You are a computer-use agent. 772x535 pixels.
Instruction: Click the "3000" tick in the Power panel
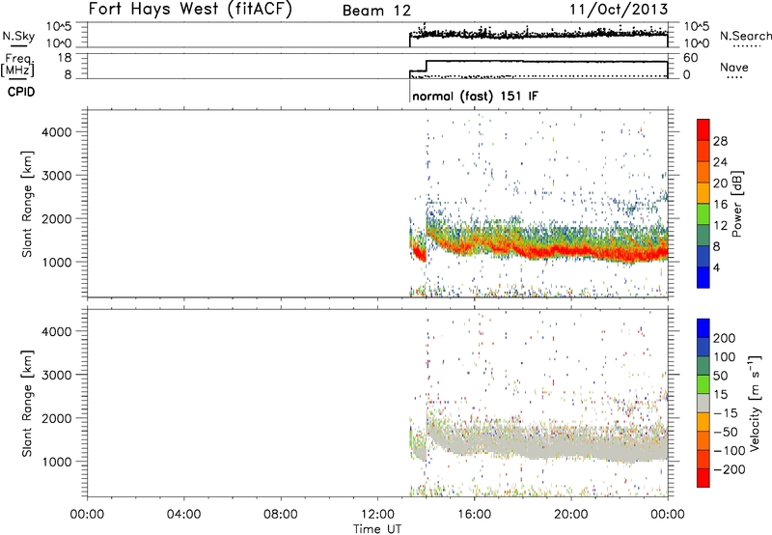[x=57, y=176]
